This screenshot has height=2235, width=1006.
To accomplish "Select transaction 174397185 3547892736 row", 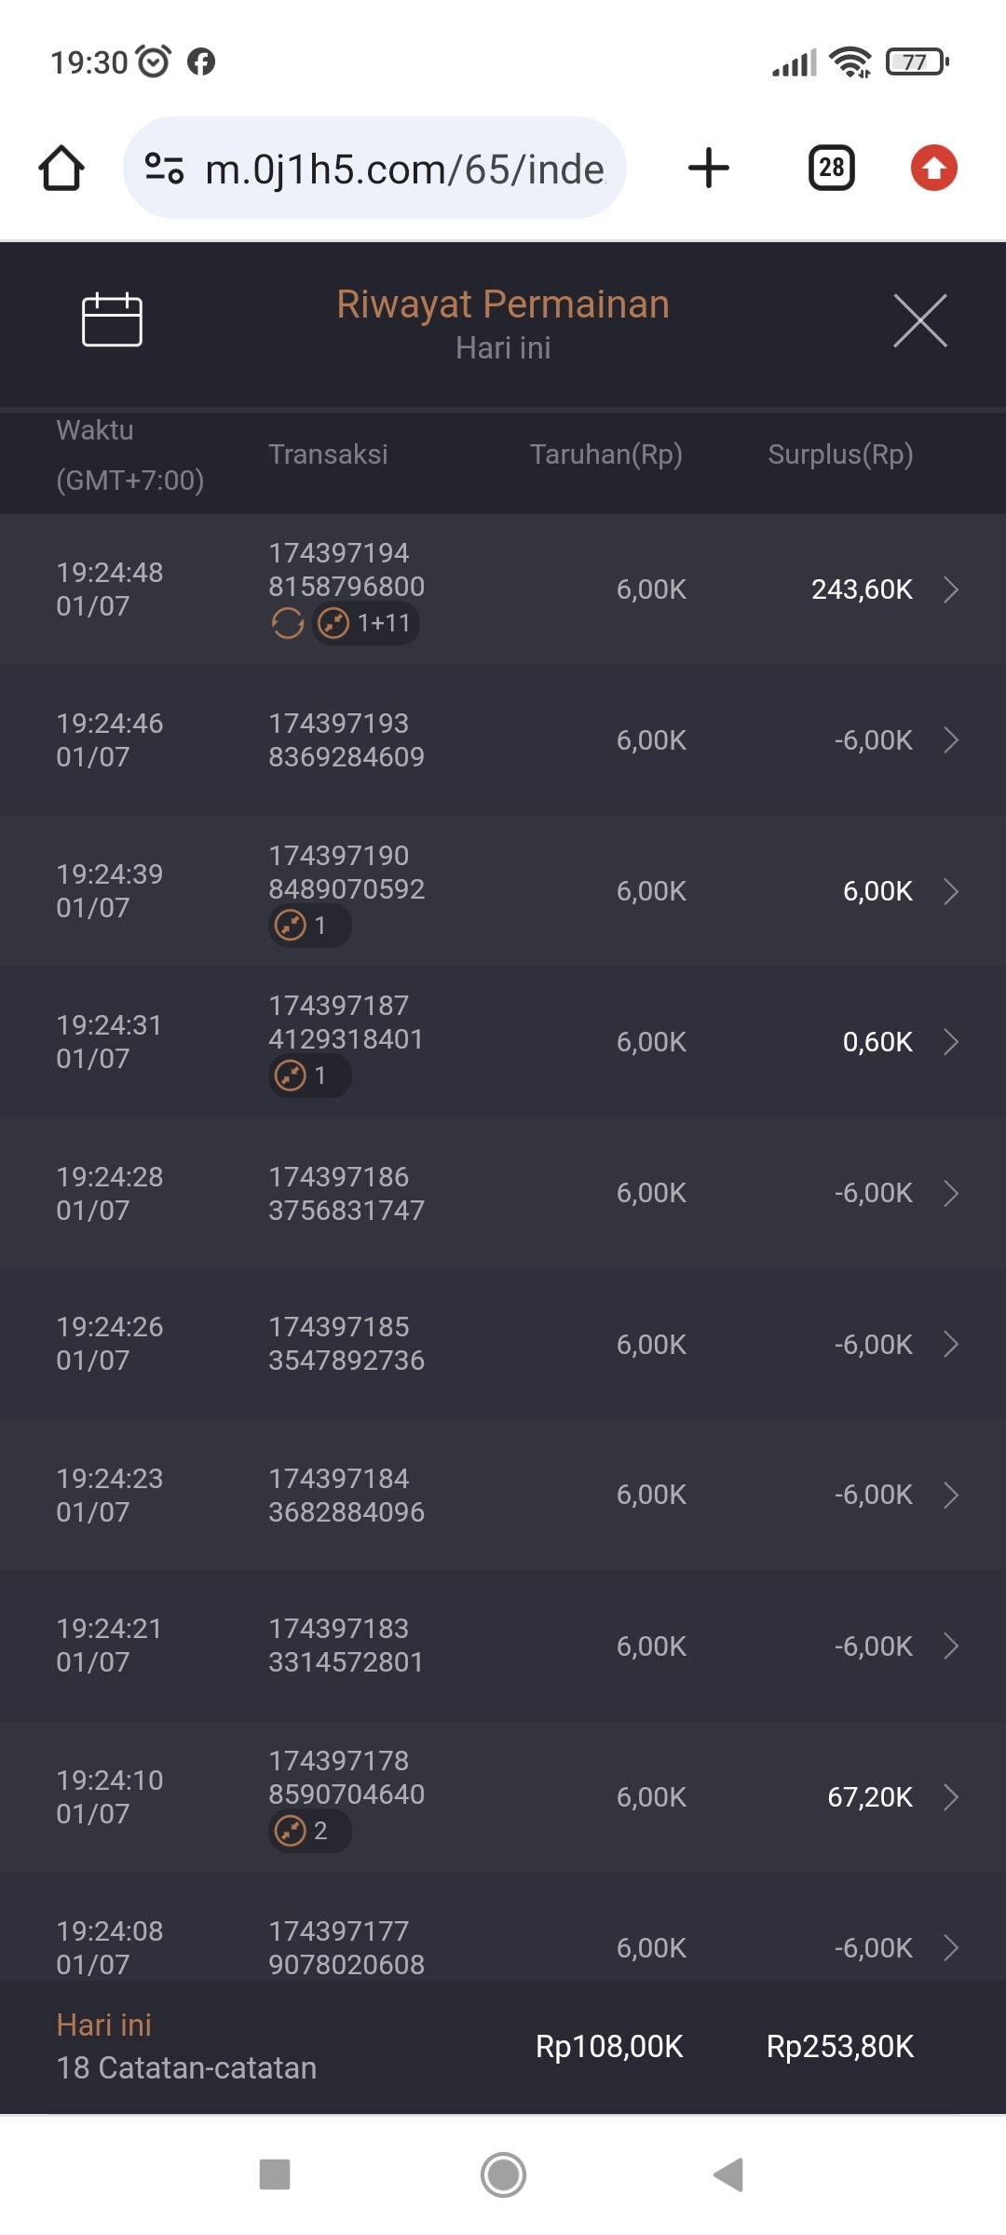I will click(503, 1344).
